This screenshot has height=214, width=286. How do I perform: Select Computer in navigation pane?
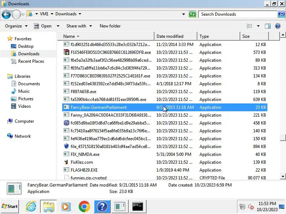pyautogui.click(x=24, y=121)
